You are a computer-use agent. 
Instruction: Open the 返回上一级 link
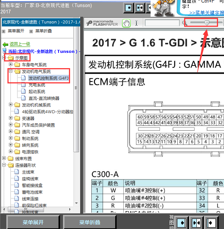pyautogui.click(x=20, y=44)
